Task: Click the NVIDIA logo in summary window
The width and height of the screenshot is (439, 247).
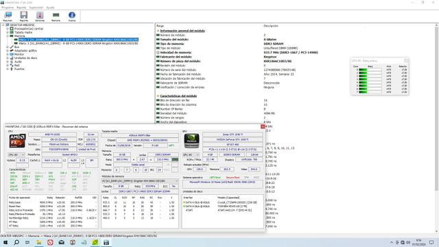Action: [192, 141]
